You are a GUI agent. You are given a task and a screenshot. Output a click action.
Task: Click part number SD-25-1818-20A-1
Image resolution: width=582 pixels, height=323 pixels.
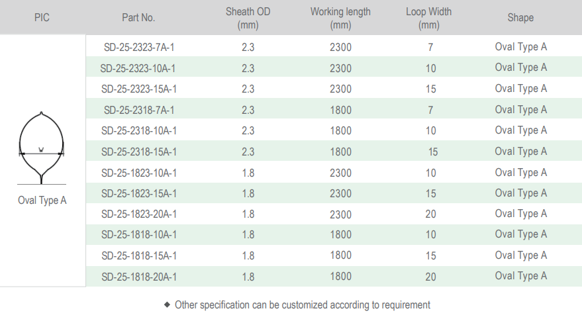click(x=139, y=276)
